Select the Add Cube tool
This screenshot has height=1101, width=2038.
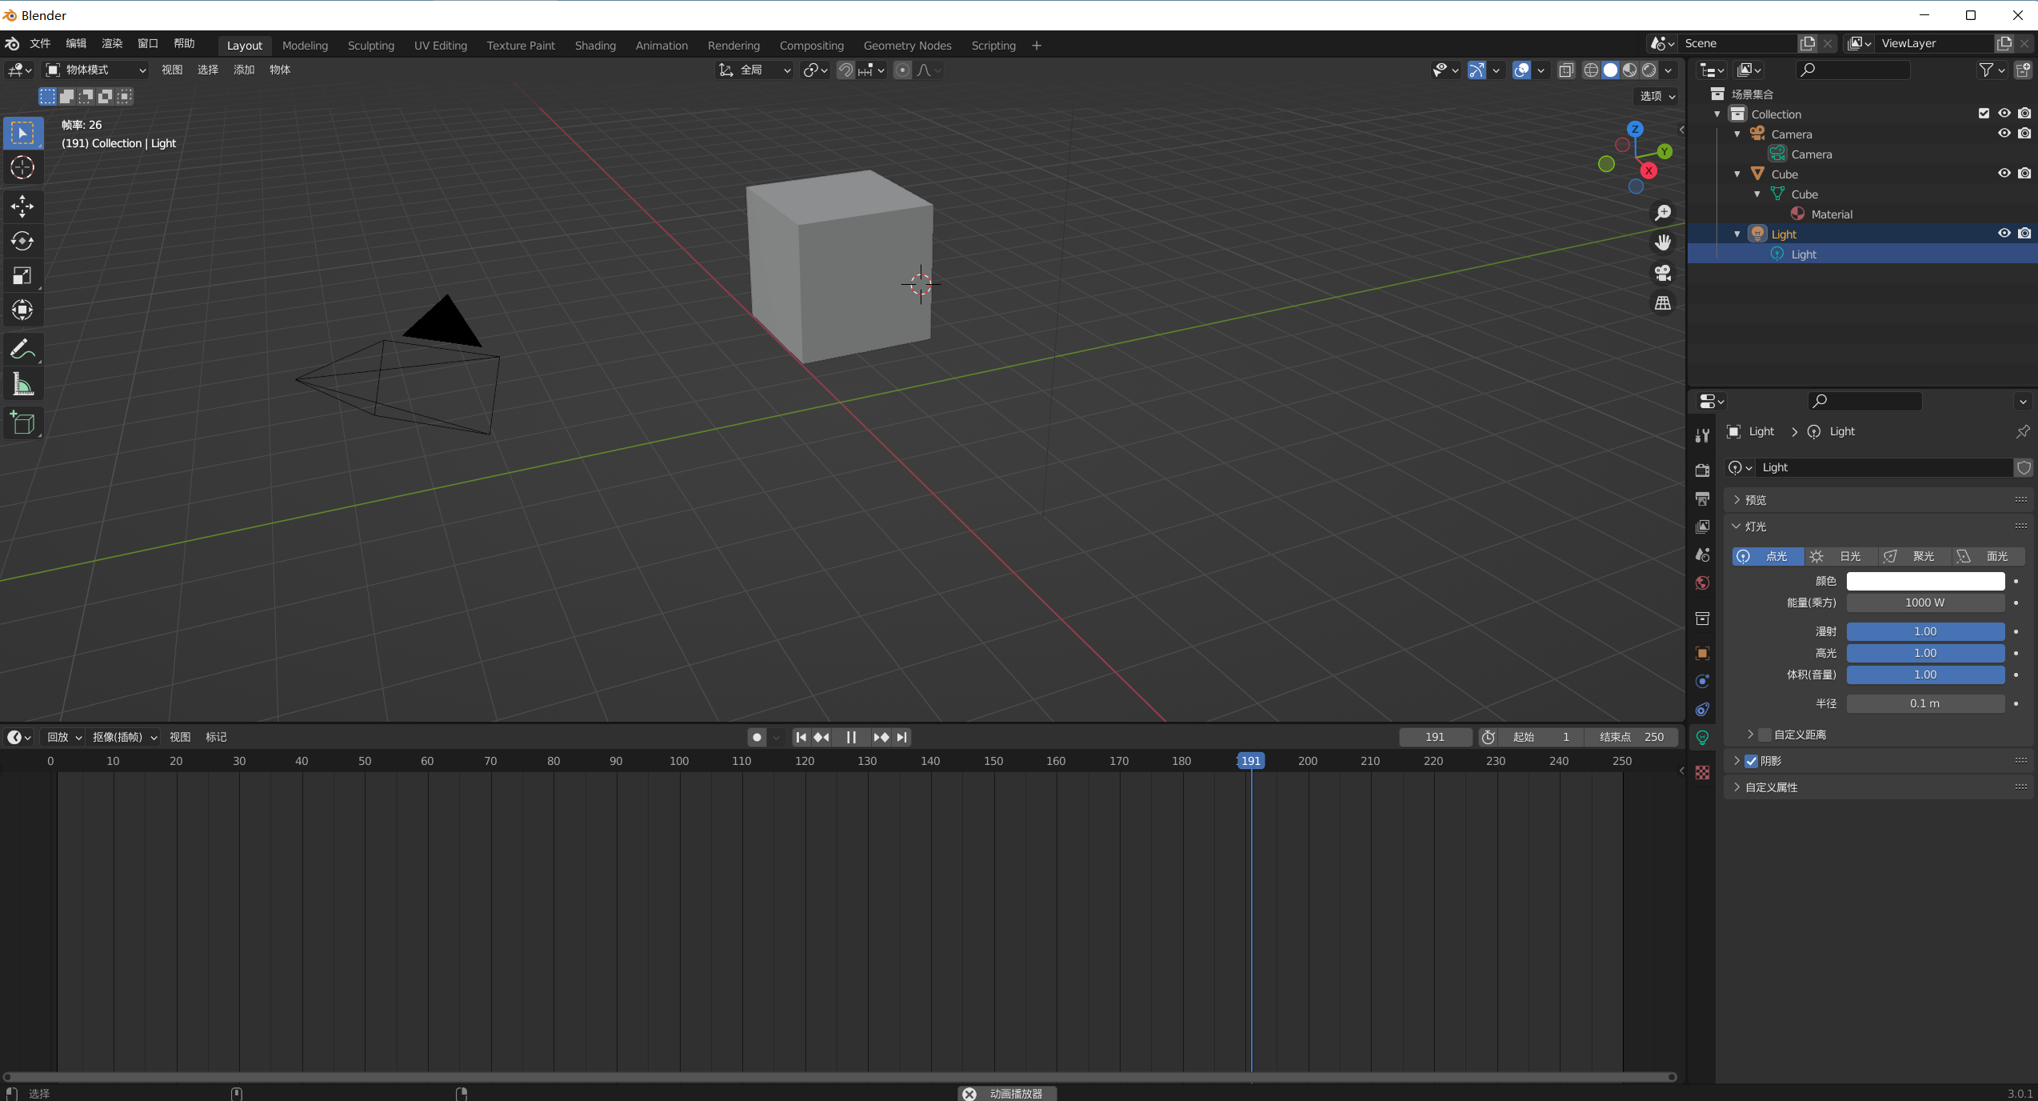click(x=22, y=423)
